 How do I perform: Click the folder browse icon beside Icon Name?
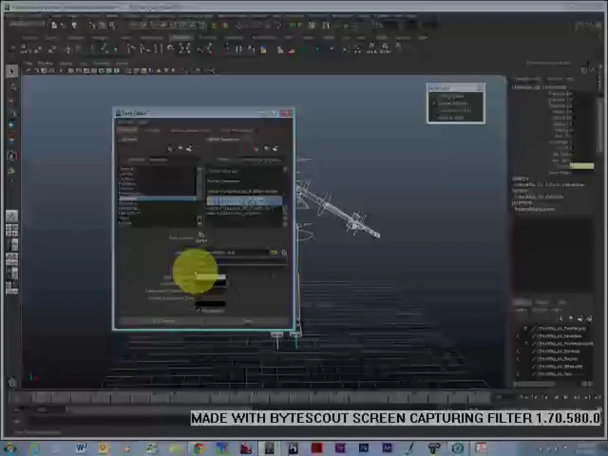point(274,253)
